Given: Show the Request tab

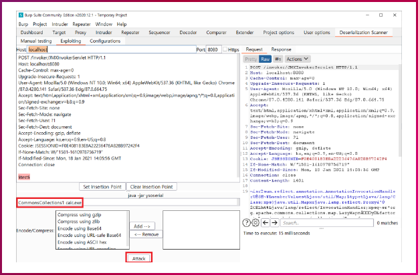Looking at the screenshot, I should pos(254,49).
